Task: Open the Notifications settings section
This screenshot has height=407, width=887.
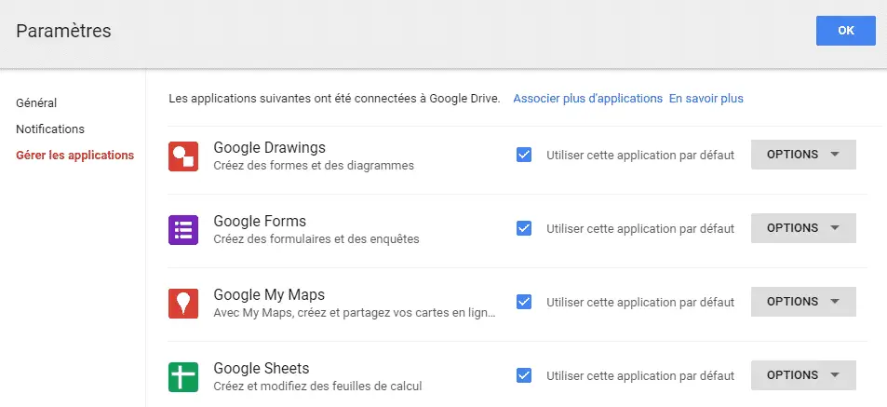Action: [49, 129]
